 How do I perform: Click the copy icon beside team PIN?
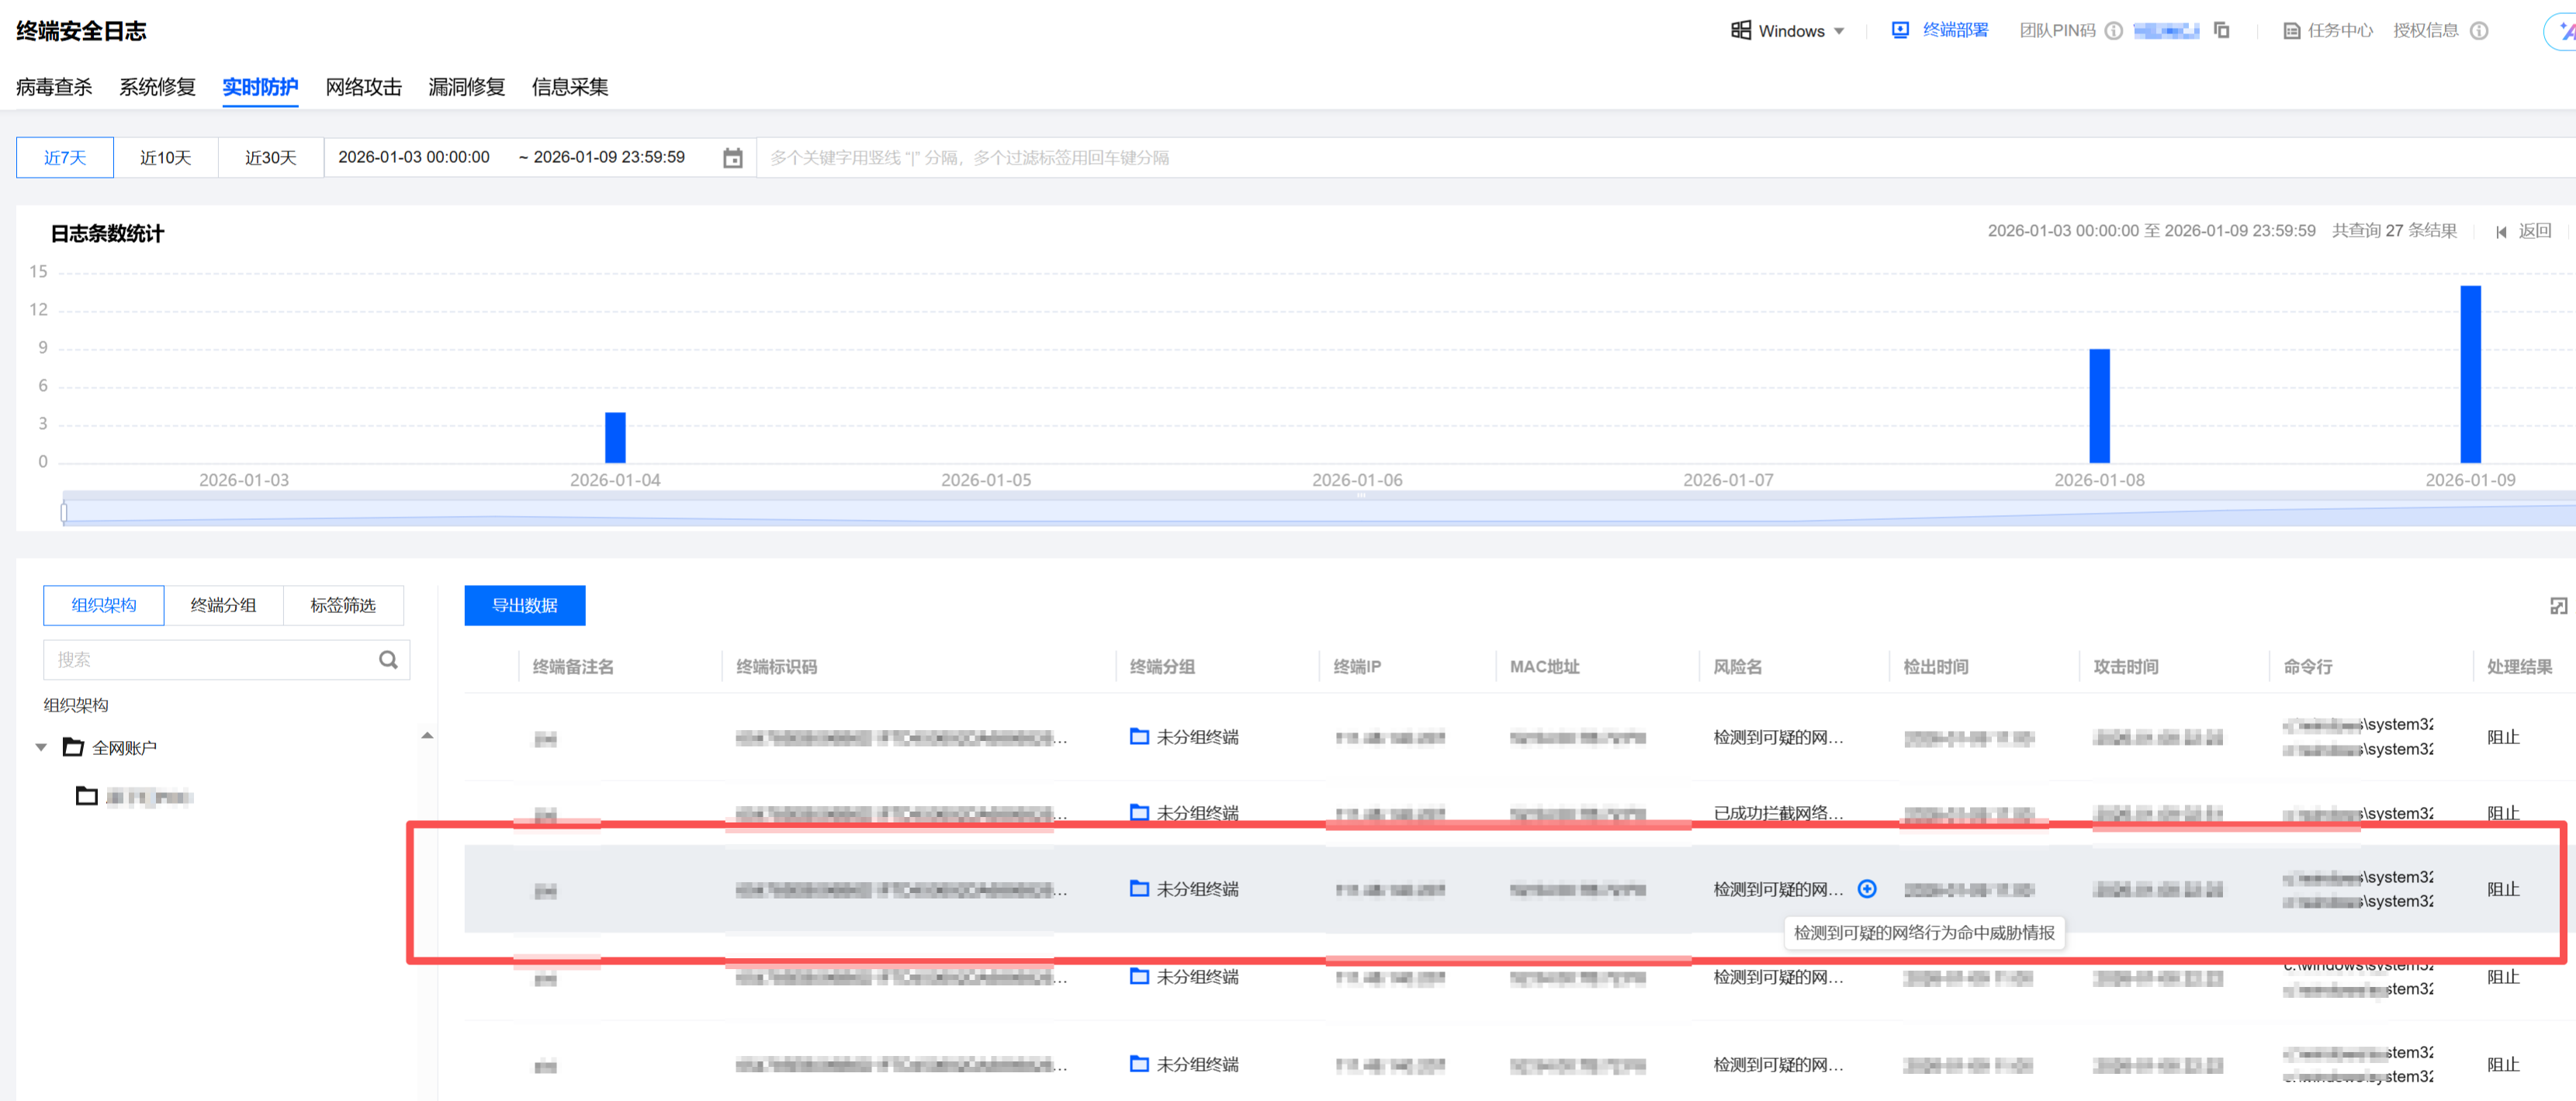click(2221, 30)
